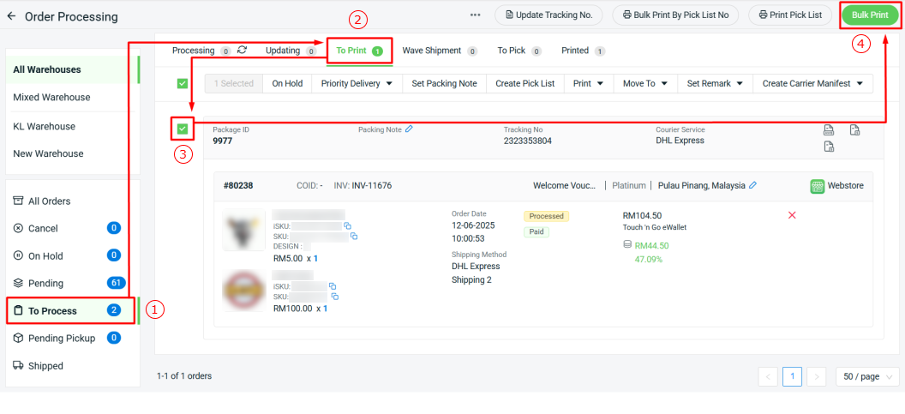Change the 50 / page size selector

point(867,376)
